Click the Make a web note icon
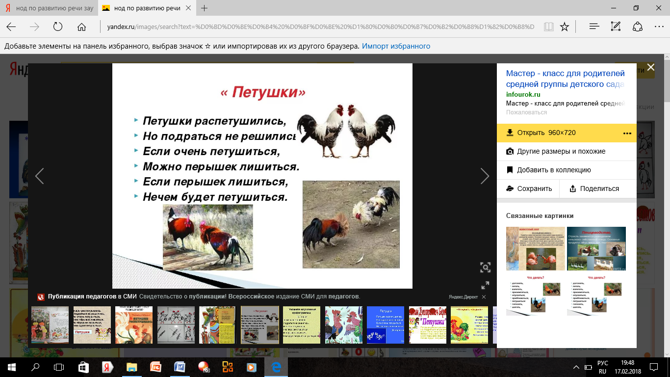The width and height of the screenshot is (670, 377). point(616,27)
